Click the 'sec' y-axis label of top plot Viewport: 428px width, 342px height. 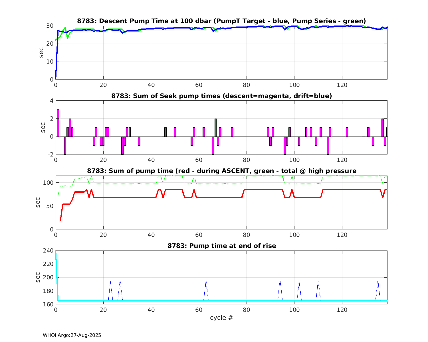42,52
